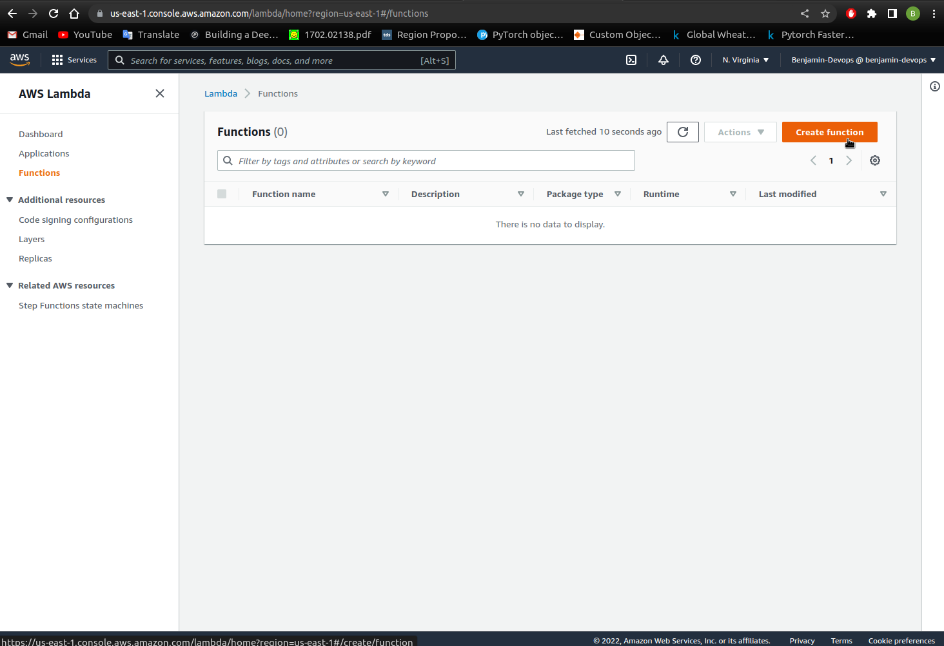Open the Gmail bookmark

click(28, 35)
